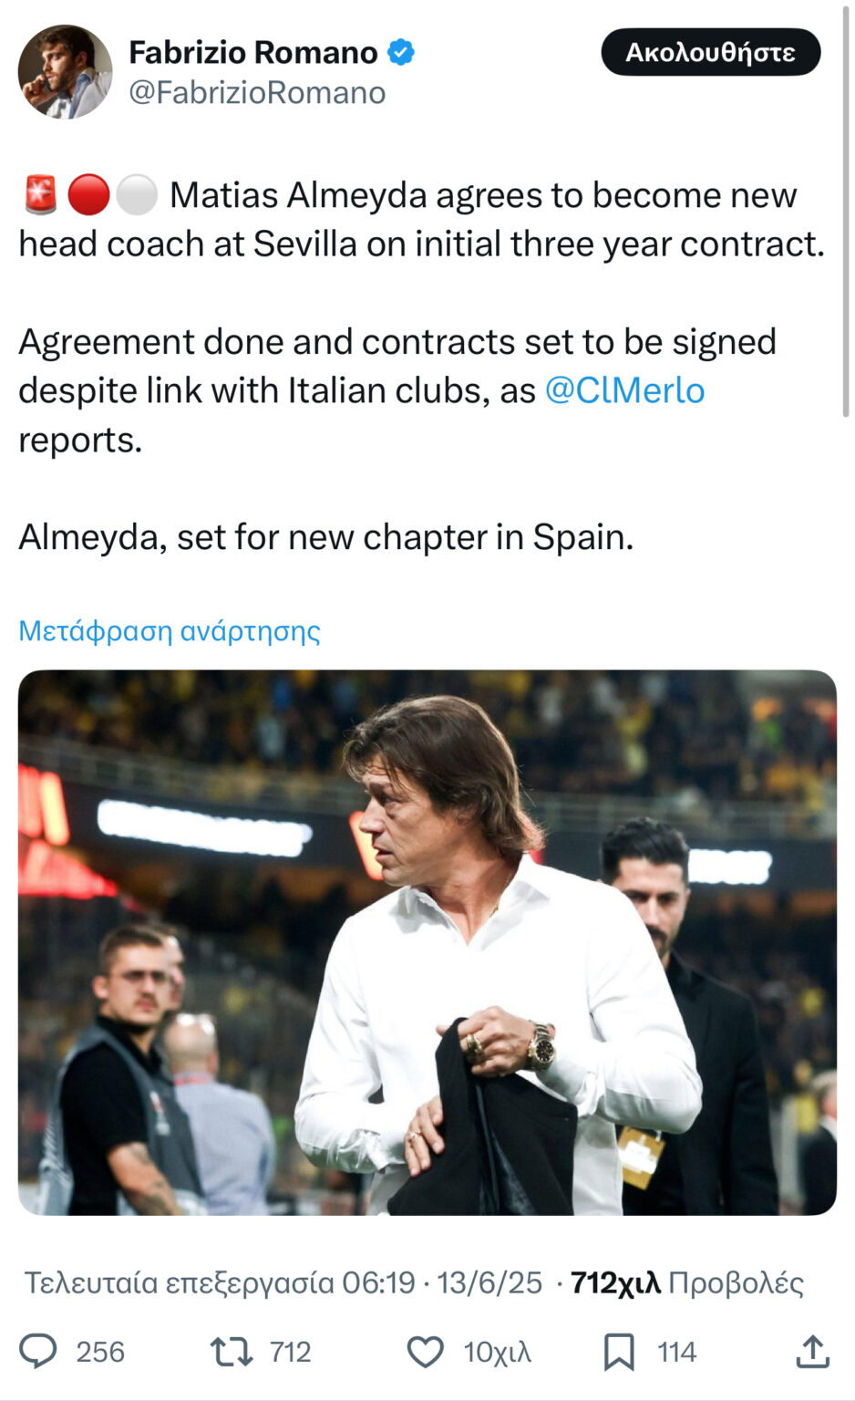Repost the tweet using the retweet icon

(232, 1351)
